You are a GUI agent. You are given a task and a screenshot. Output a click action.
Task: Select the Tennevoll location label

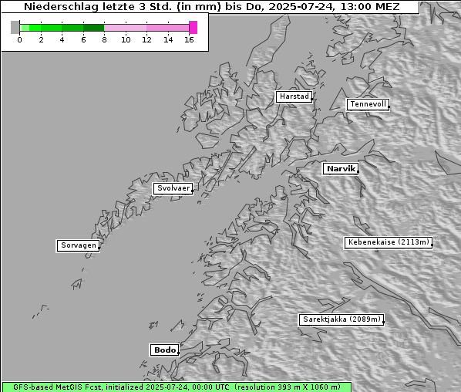coord(368,104)
